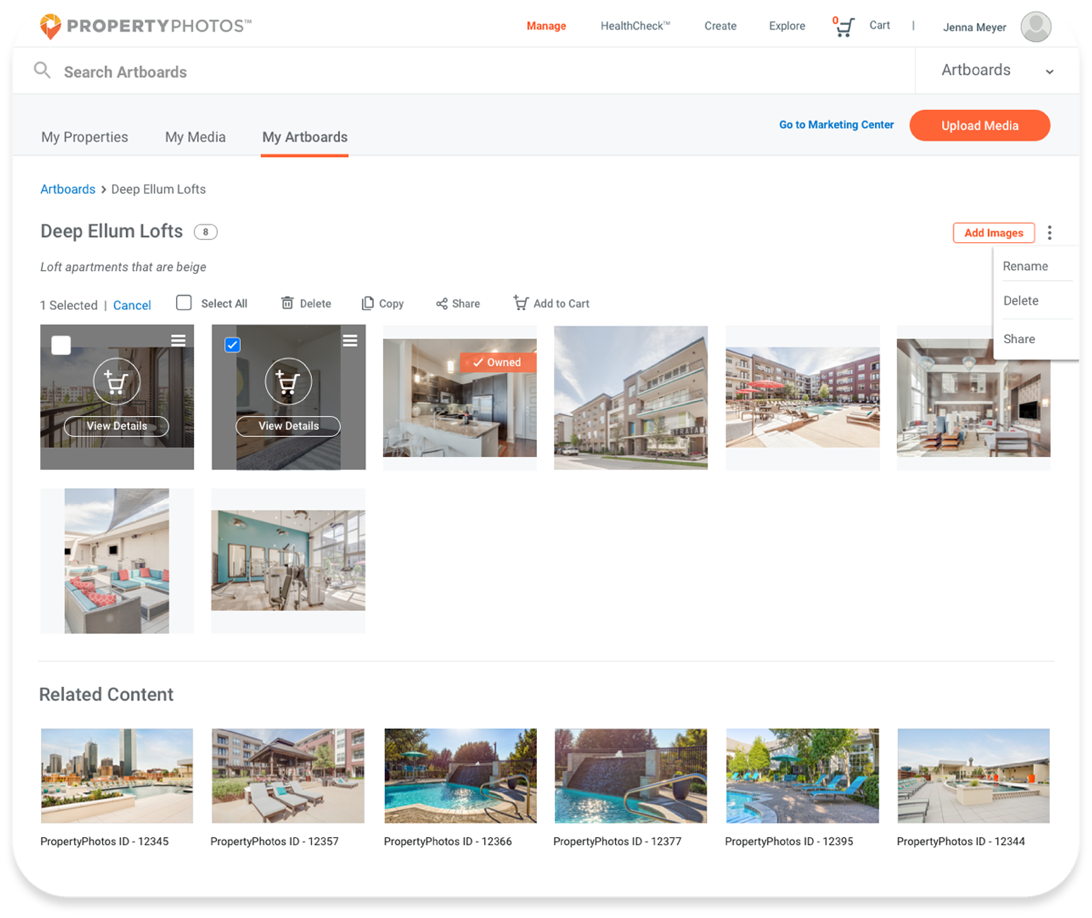Screen dimensions: 1092x918
Task: Expand the Artboards search scope dropdown
Action: coord(997,70)
